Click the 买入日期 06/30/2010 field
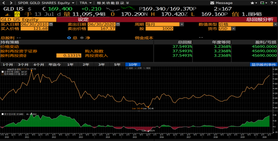Screen dimensions: 278x141 tap(34, 24)
